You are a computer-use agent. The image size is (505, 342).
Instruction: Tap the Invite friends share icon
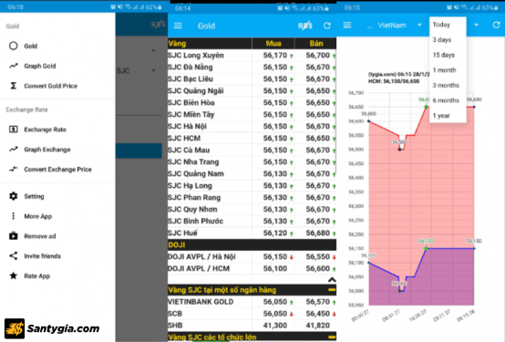(13, 256)
